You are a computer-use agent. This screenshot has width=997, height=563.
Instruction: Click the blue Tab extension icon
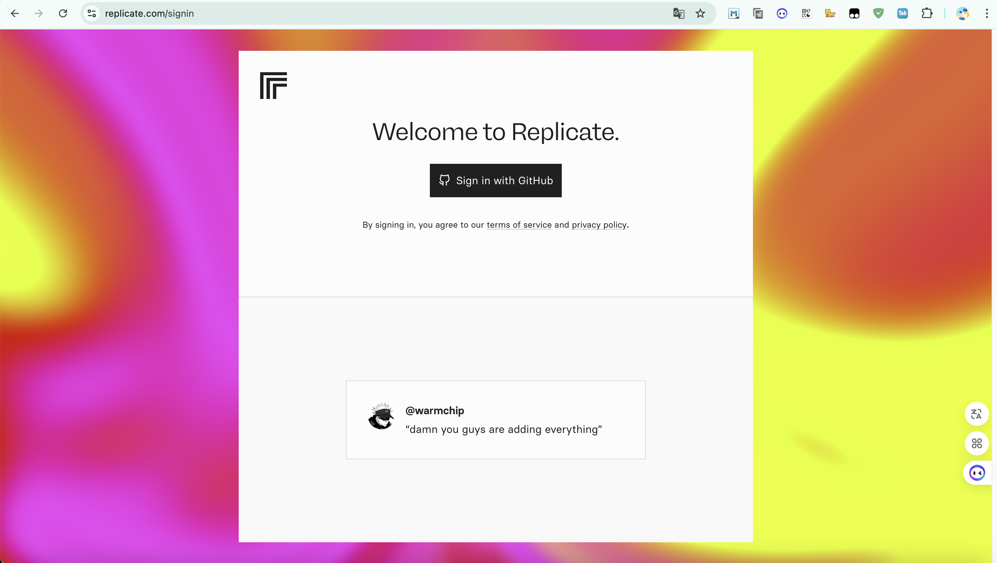point(902,13)
